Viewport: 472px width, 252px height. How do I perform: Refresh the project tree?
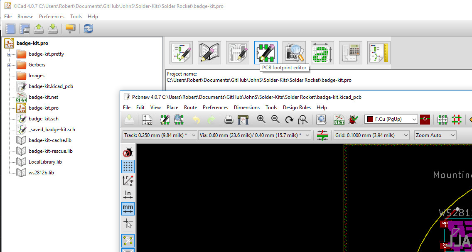pos(88,29)
